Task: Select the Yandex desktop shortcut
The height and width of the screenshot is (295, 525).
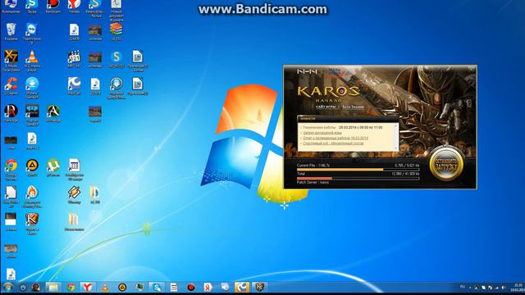Action: (74, 7)
